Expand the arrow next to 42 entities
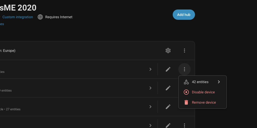 [x=219, y=82]
